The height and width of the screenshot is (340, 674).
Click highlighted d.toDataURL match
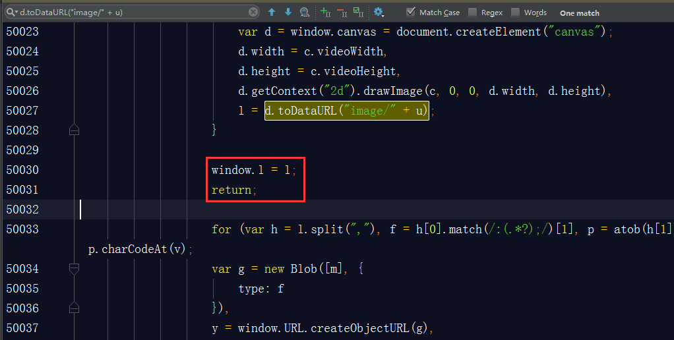(346, 111)
